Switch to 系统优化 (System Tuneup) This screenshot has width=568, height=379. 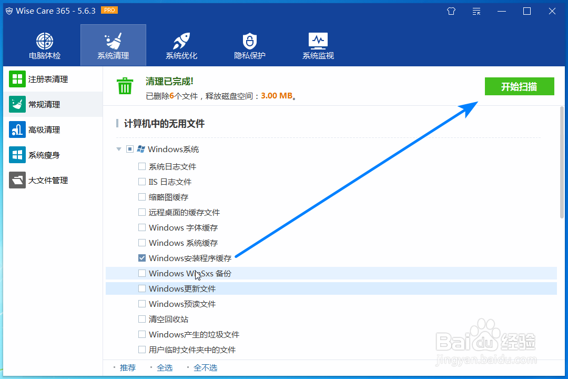pyautogui.click(x=181, y=45)
